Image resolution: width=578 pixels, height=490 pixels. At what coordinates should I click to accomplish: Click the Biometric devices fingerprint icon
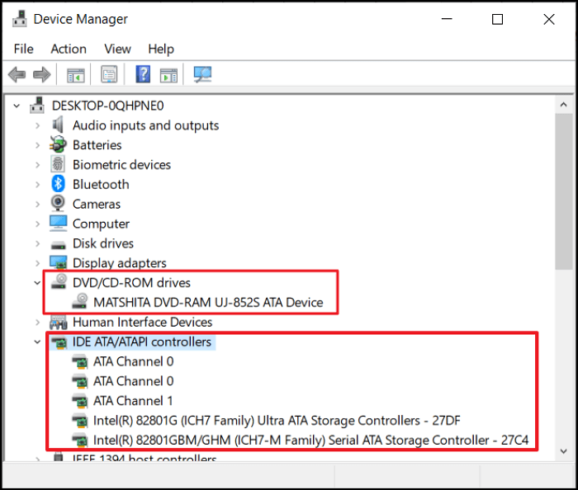58,164
